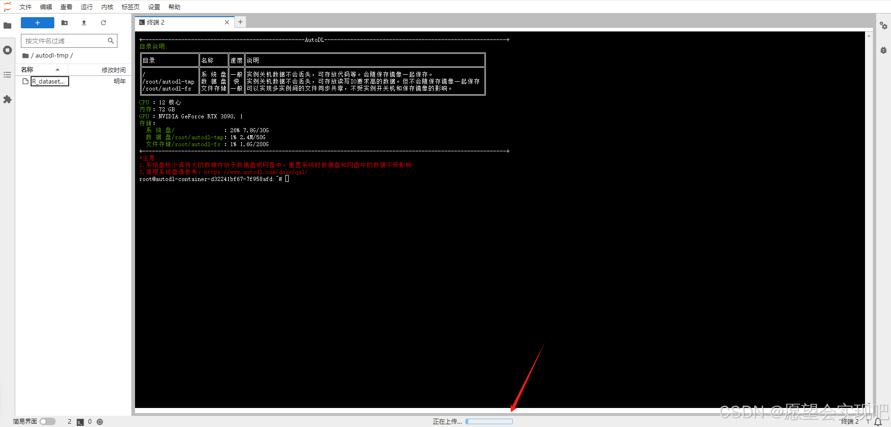891x427 pixels.
Task: Sort files by 名称 column header
Action: pos(41,70)
